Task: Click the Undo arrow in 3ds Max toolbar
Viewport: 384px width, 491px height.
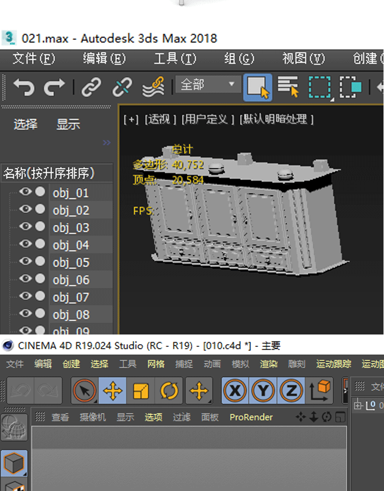Action: click(24, 87)
